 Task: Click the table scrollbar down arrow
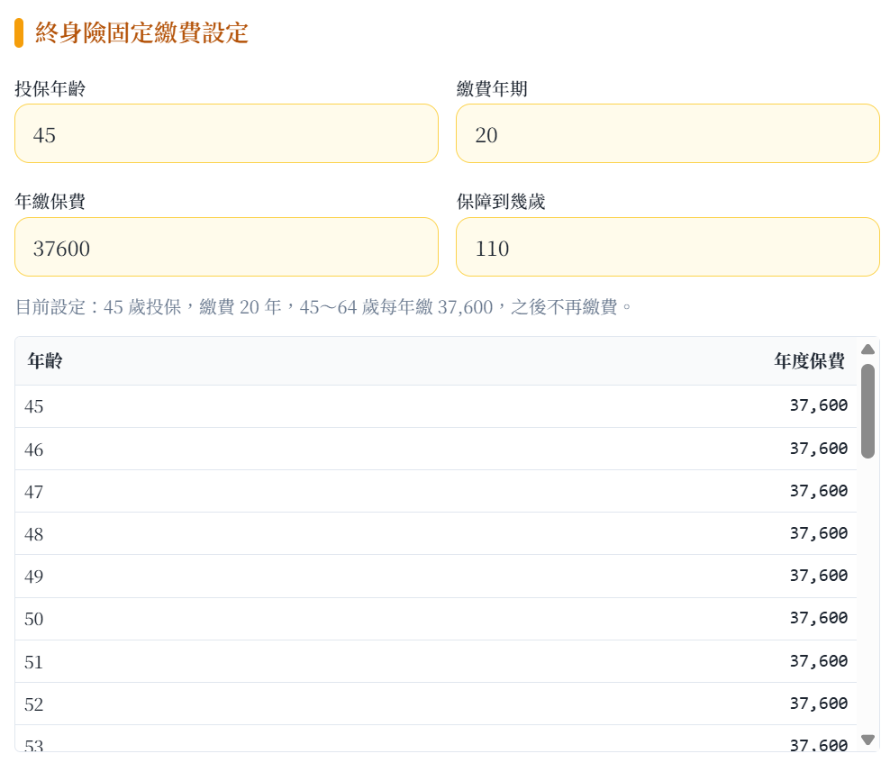click(x=868, y=740)
